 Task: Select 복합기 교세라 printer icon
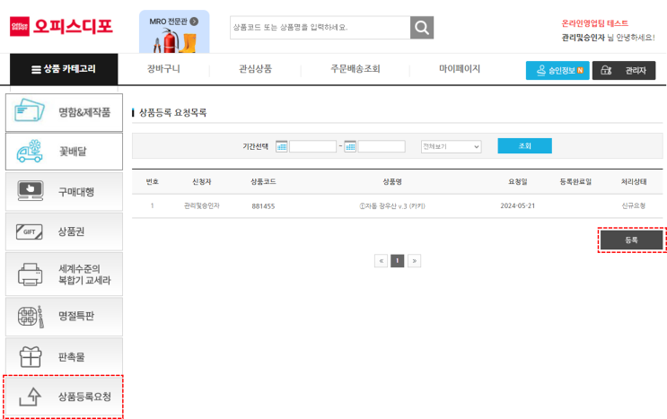pyautogui.click(x=30, y=274)
